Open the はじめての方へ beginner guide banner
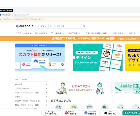 (x=81, y=88)
